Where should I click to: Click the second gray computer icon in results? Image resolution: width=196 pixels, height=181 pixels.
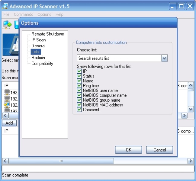click(7, 99)
